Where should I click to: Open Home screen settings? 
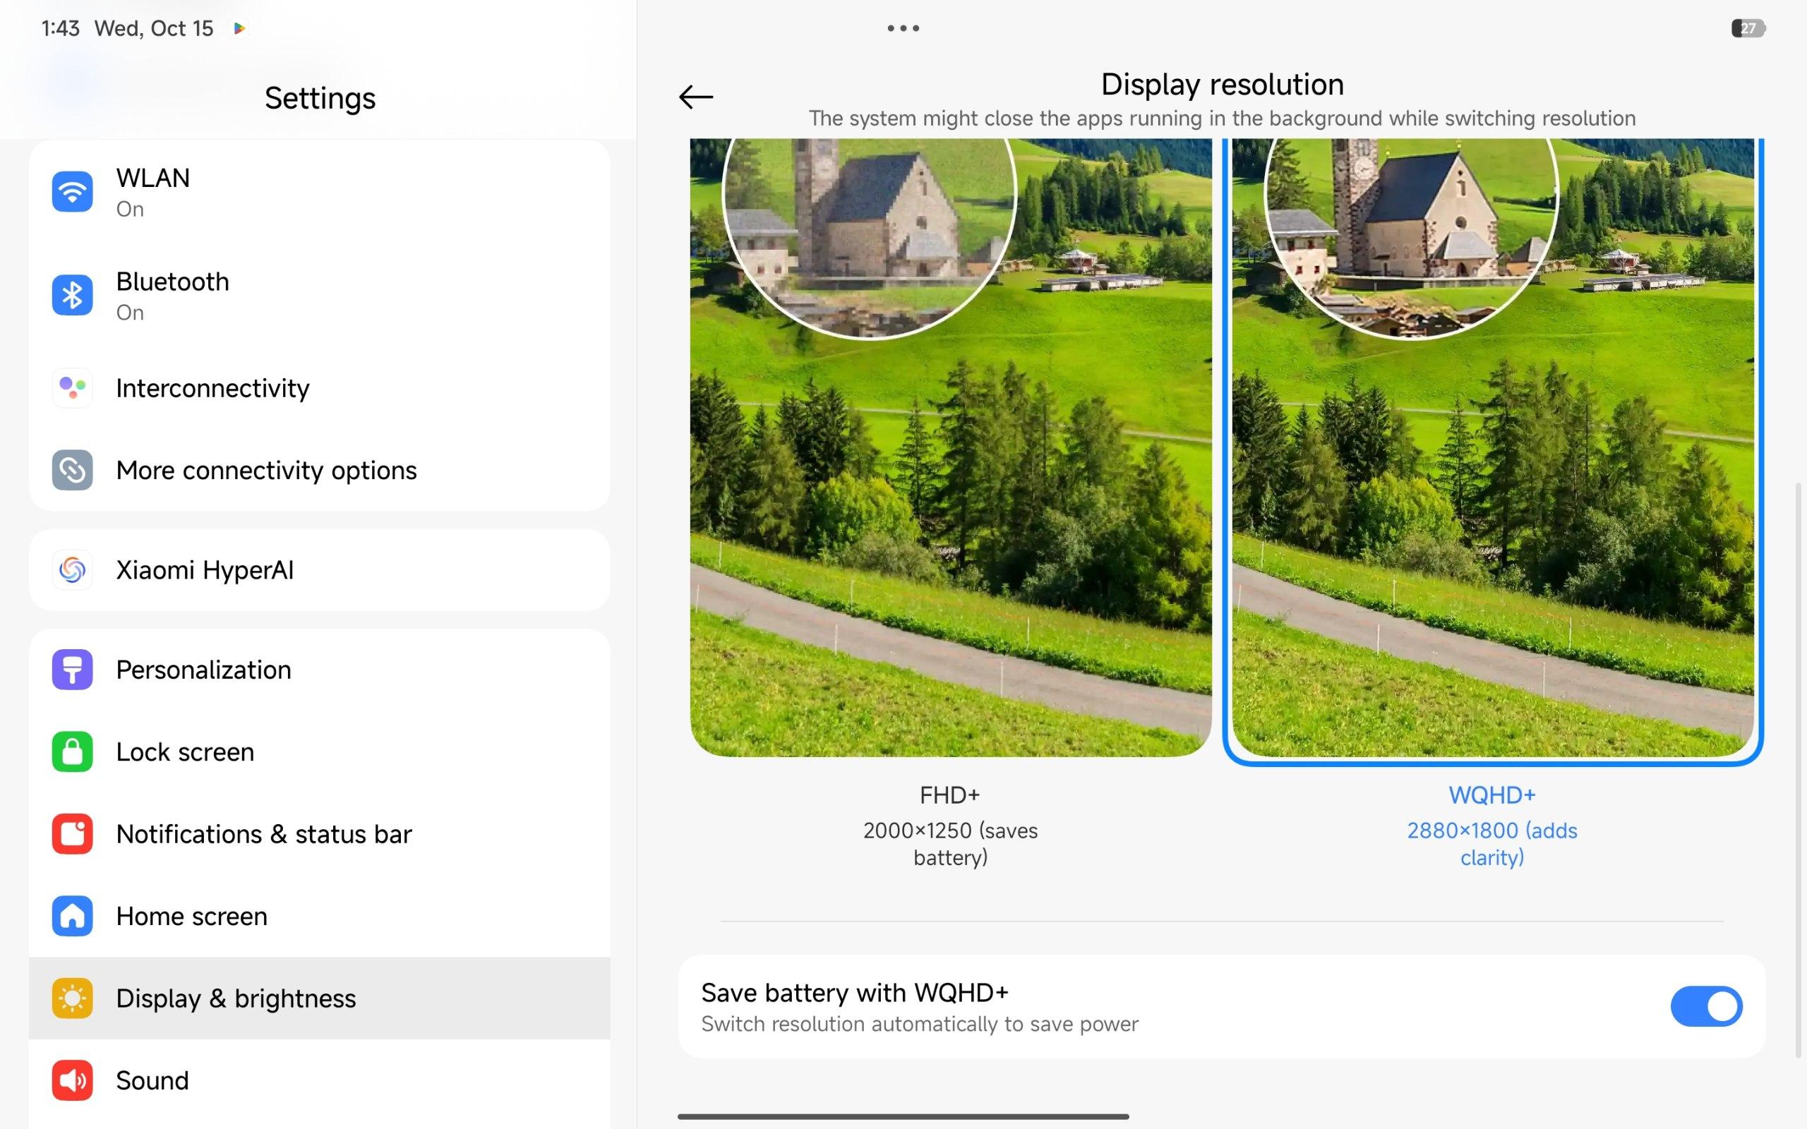[x=192, y=915]
